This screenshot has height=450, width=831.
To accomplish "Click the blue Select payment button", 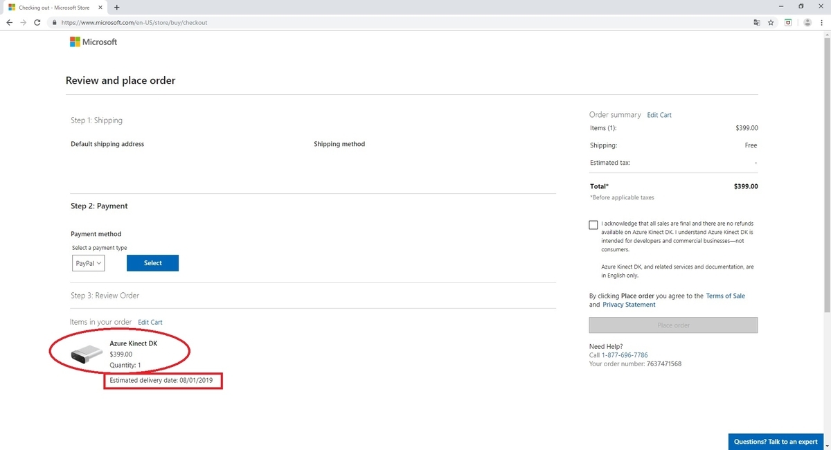I will [152, 263].
